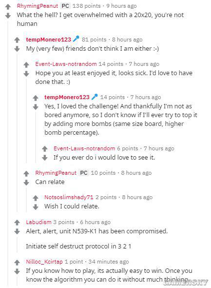
Task: Downvote tempMonero123's 81-point reply
Action: 17,49
